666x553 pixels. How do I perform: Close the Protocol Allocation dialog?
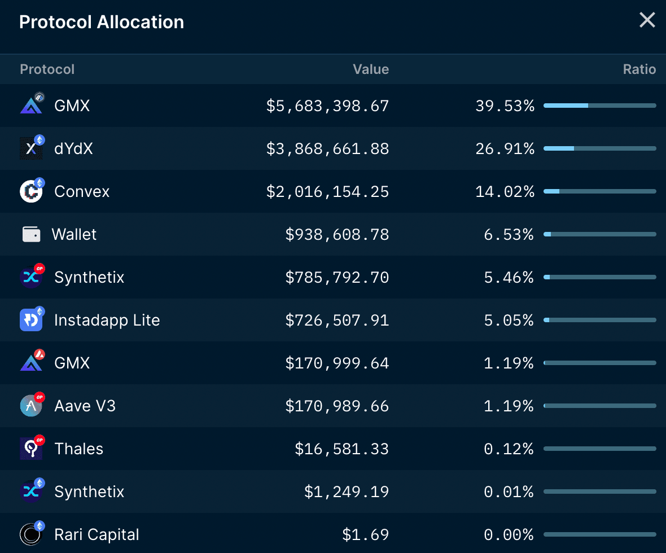(647, 20)
